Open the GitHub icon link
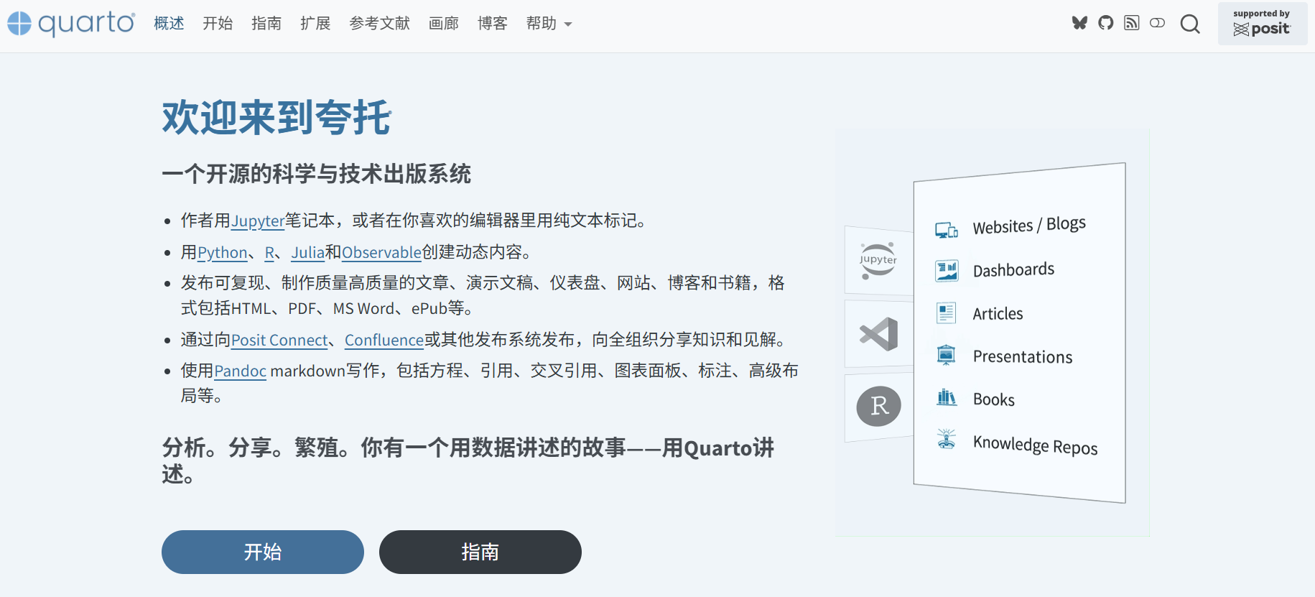 click(1106, 23)
